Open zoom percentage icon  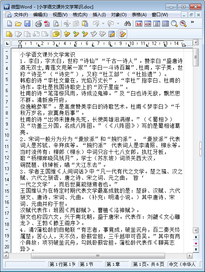click(183, 24)
